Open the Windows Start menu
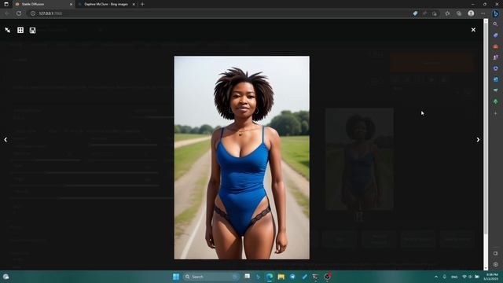 pos(176,277)
